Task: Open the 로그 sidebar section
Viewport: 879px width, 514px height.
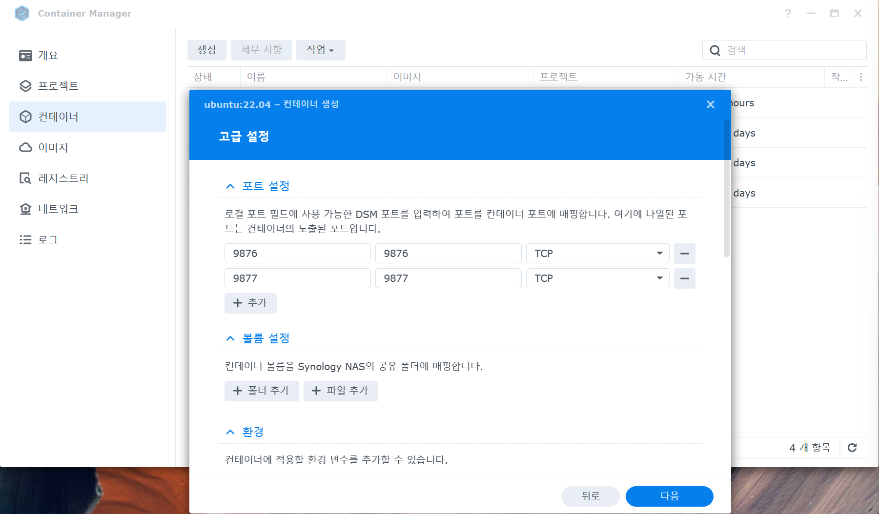Action: 48,240
